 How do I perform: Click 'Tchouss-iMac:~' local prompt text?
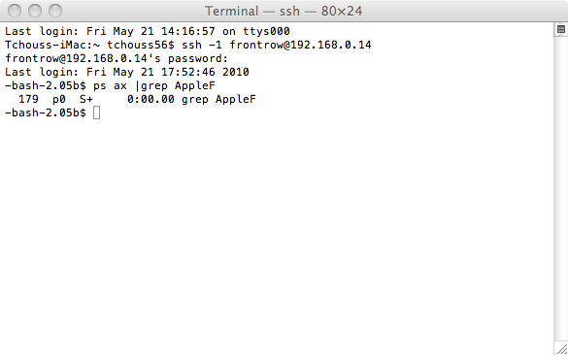[52, 45]
